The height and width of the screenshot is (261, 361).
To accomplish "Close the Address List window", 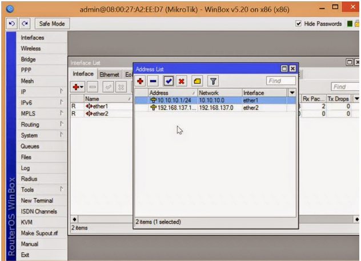I will pyautogui.click(x=292, y=69).
